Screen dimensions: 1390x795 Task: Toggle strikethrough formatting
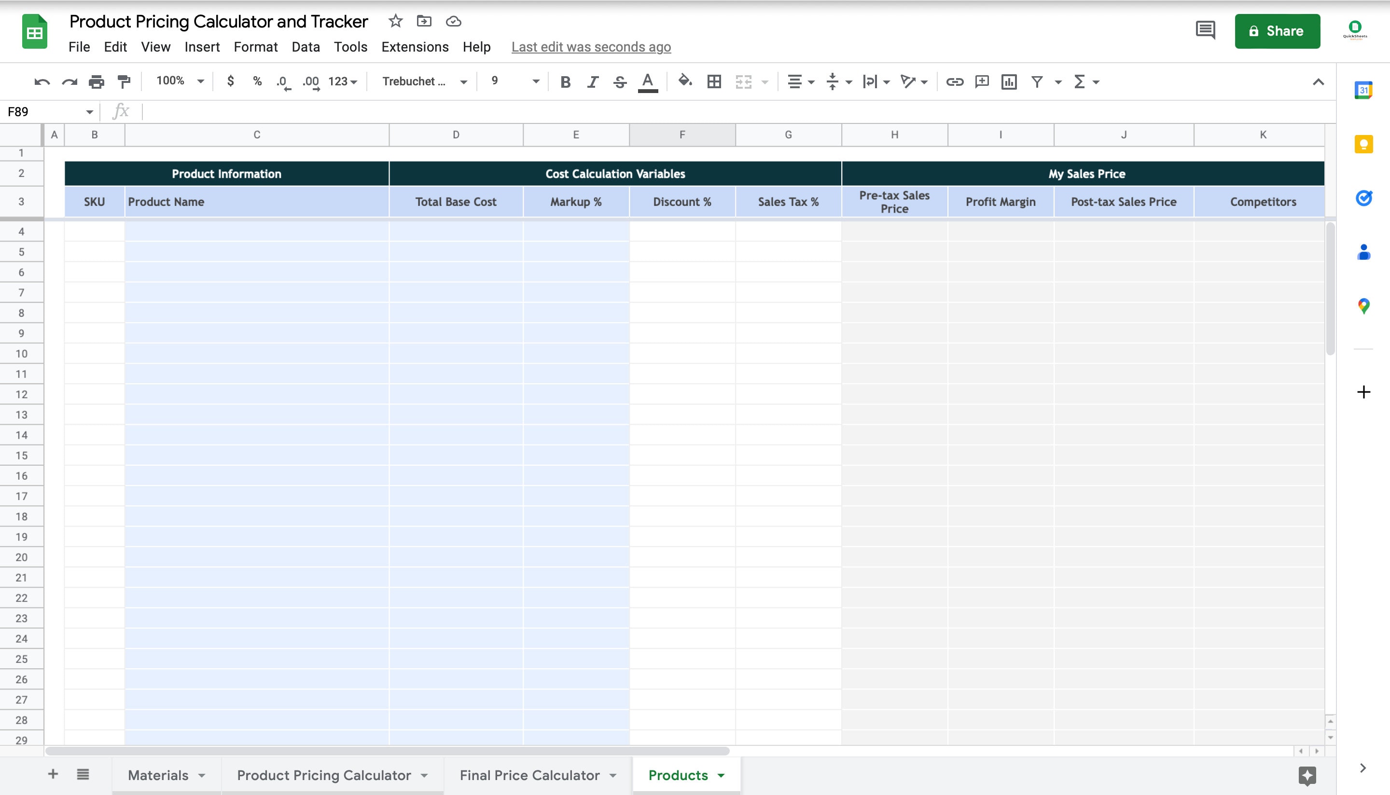(x=620, y=81)
